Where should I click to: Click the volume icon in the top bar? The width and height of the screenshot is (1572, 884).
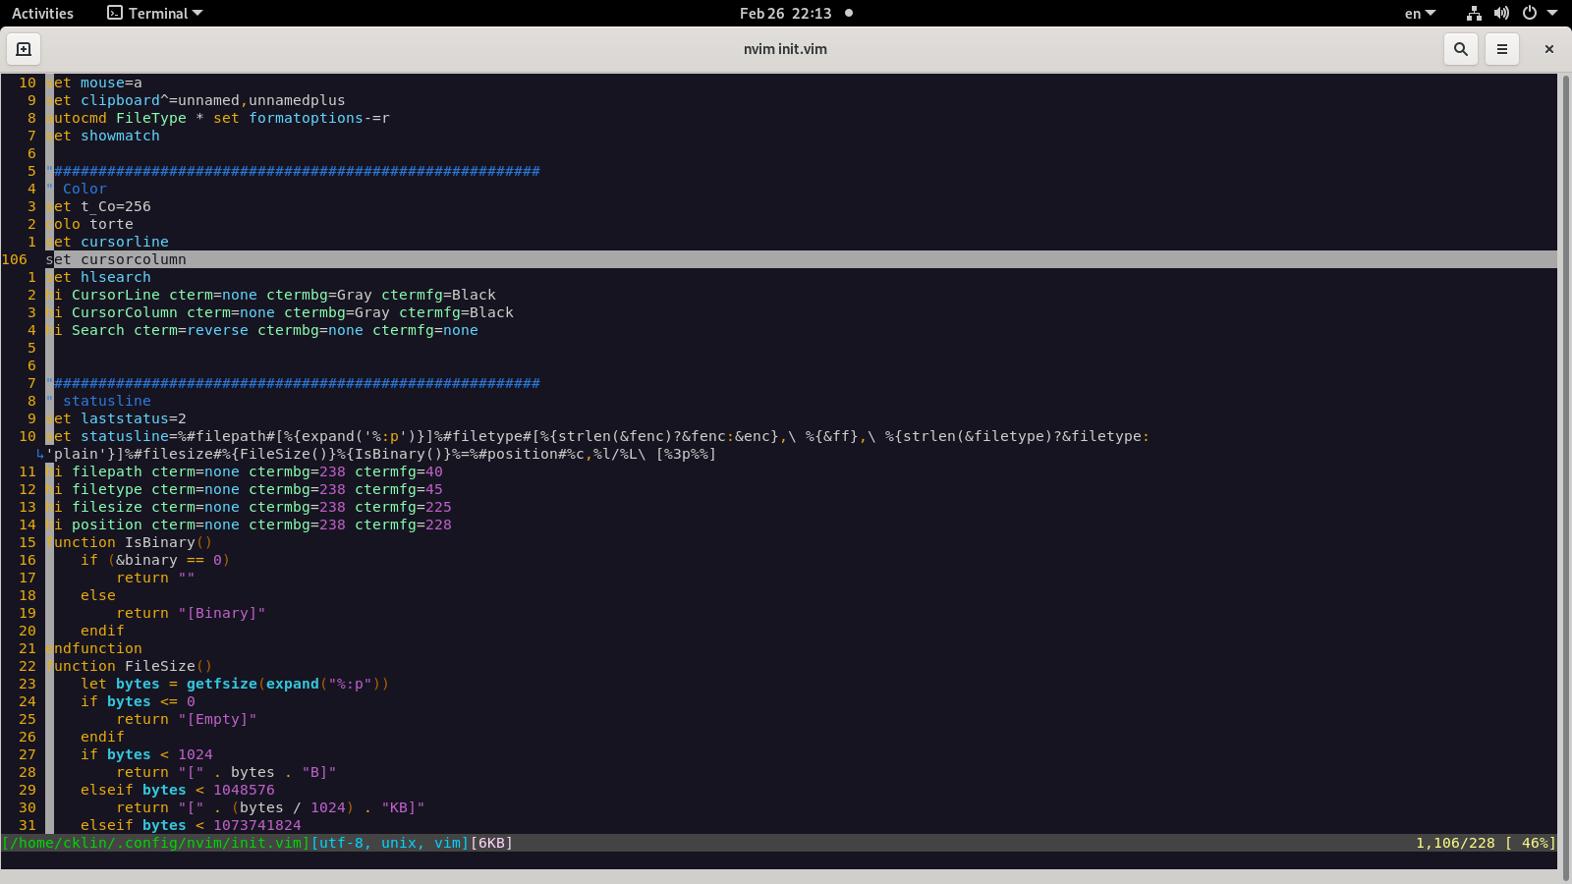(1501, 13)
